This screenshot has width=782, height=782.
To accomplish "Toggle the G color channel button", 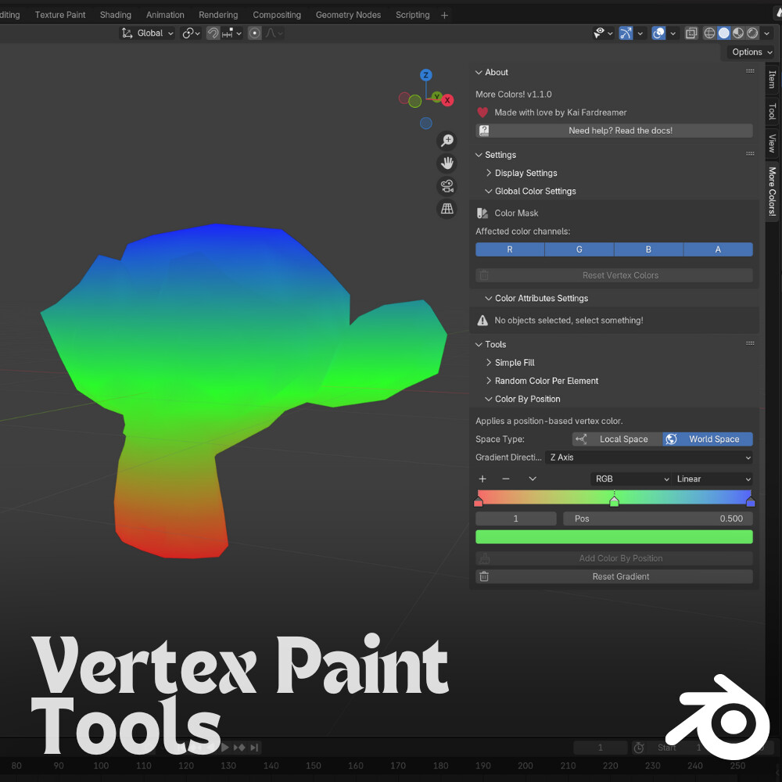I will tap(579, 249).
